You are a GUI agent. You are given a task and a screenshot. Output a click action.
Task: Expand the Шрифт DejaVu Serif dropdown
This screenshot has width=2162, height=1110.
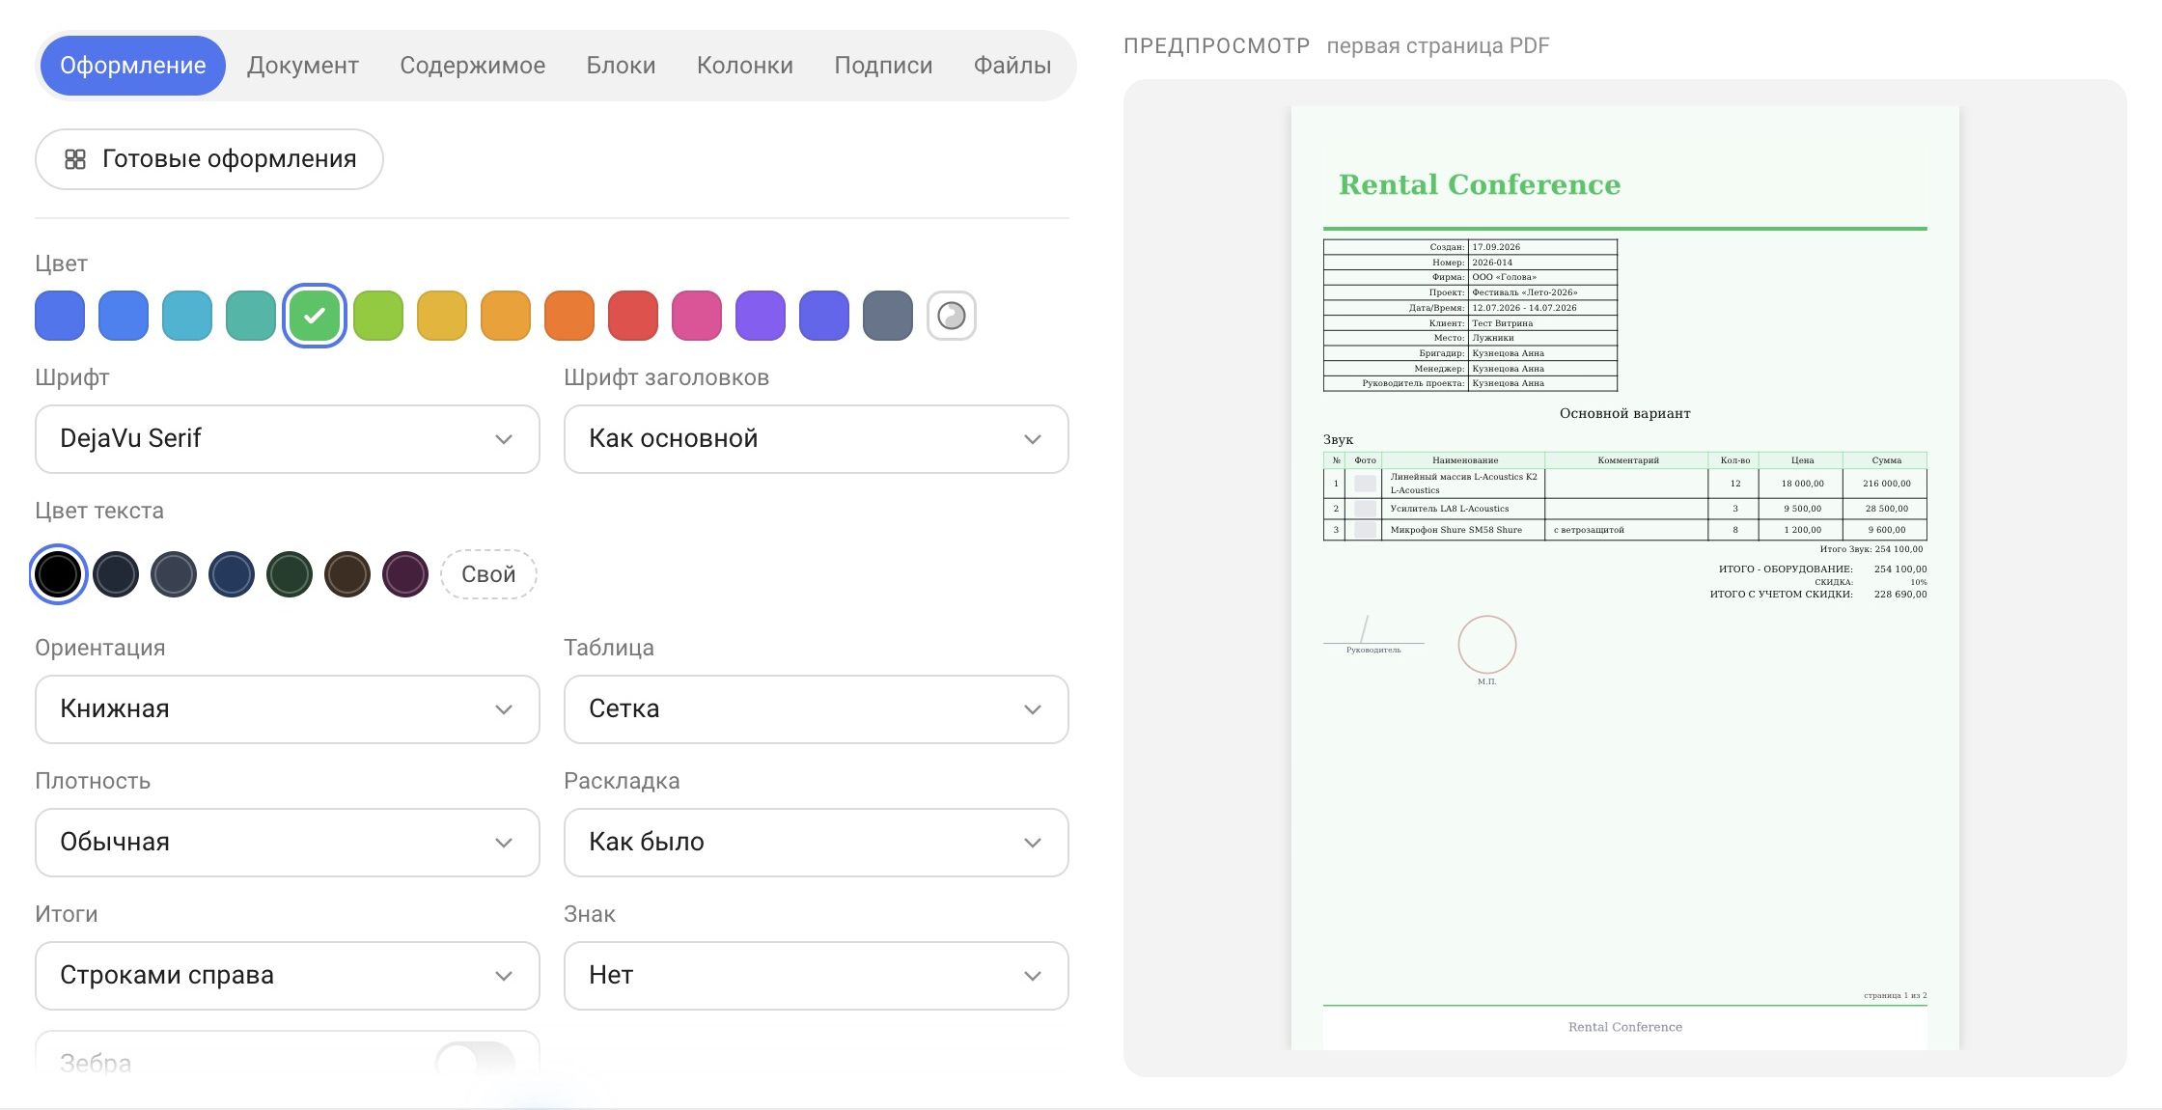pyautogui.click(x=288, y=439)
